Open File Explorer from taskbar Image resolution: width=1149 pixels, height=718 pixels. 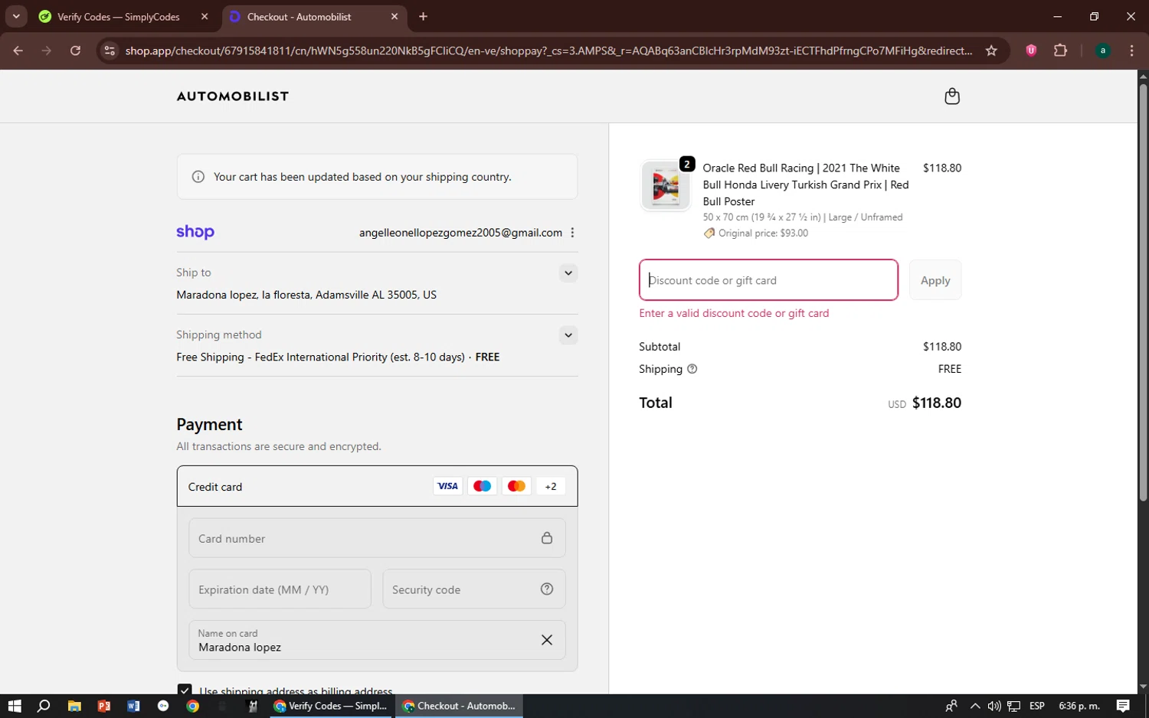click(74, 706)
